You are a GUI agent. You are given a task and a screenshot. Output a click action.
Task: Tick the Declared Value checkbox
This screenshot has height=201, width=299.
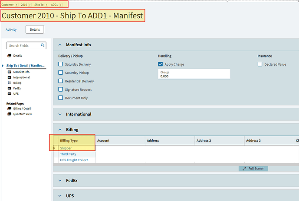tap(260, 64)
